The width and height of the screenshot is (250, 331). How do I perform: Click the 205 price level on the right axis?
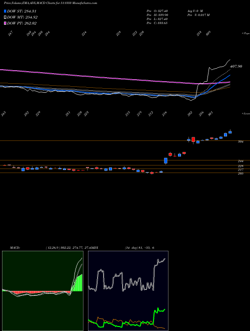point(240,174)
